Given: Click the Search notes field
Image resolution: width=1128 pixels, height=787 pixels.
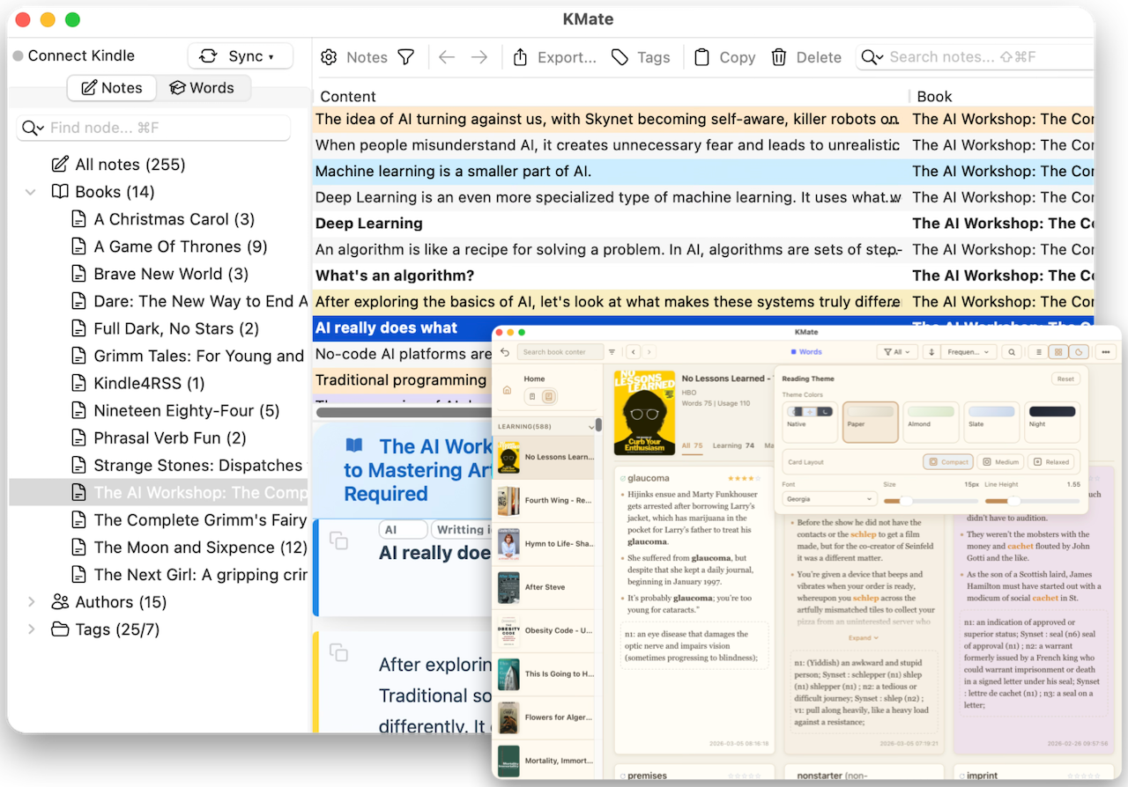Looking at the screenshot, I should click(975, 57).
